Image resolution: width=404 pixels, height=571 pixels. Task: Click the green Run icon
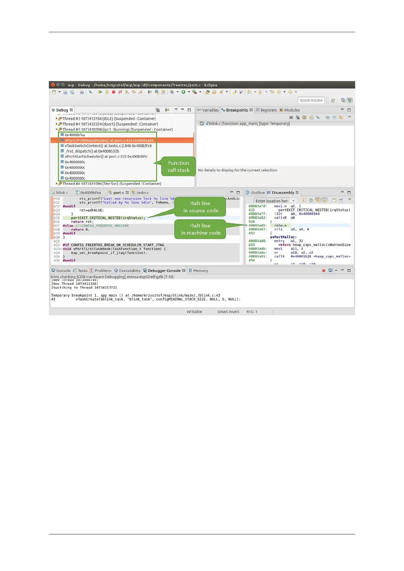[x=184, y=92]
